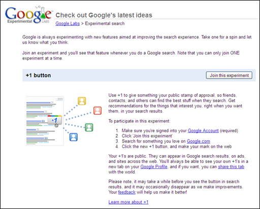Click the red person avatar icon
The height and width of the screenshot is (209, 260).
point(97,111)
